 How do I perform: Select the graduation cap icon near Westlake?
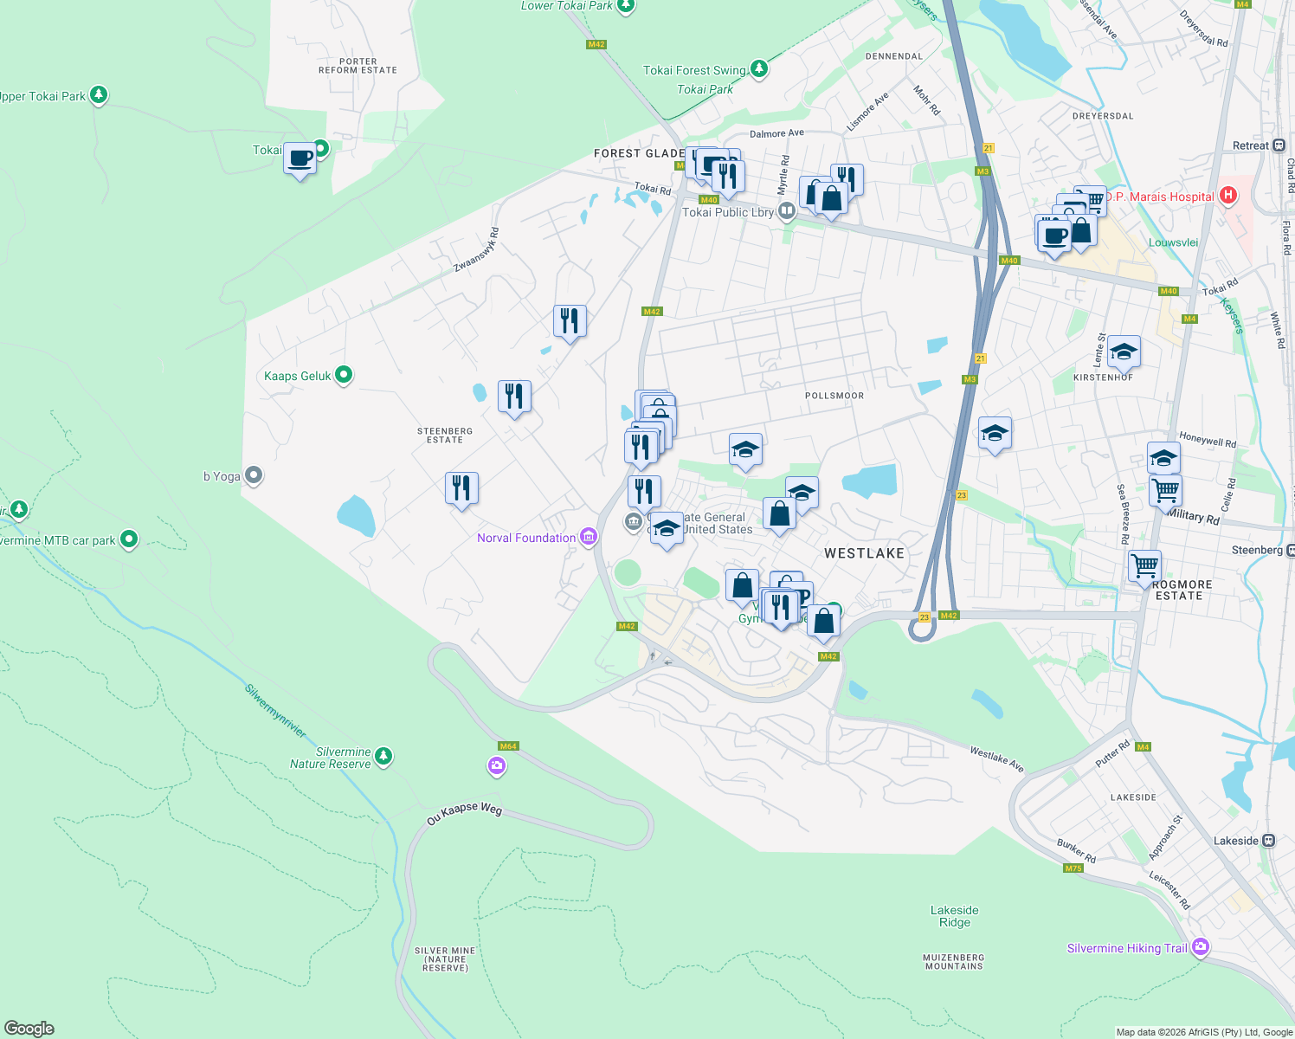[x=801, y=494]
